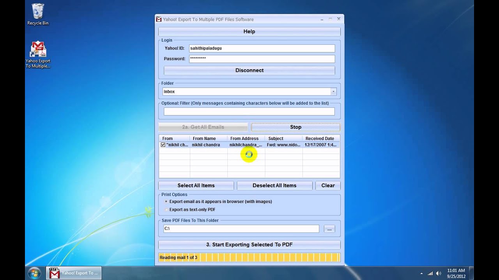Close the Yahoo Export window
The height and width of the screenshot is (280, 499).
pos(338,19)
